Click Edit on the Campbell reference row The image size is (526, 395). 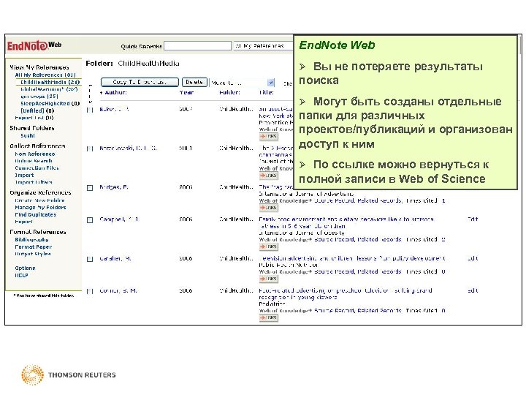[473, 219]
